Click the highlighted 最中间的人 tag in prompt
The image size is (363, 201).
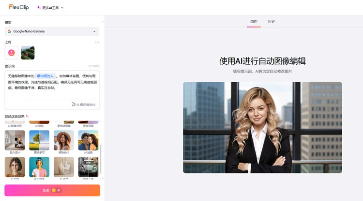click(45, 76)
